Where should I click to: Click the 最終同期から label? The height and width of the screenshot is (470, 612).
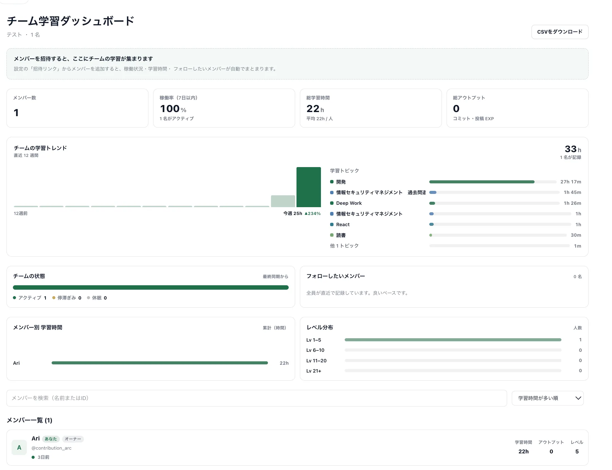click(275, 276)
